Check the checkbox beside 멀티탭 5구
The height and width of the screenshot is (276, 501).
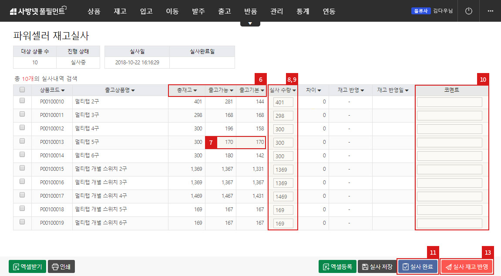tap(22, 142)
